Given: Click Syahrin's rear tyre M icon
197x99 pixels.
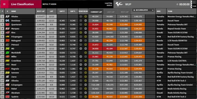Looking at the screenshot, I should 86,97.
